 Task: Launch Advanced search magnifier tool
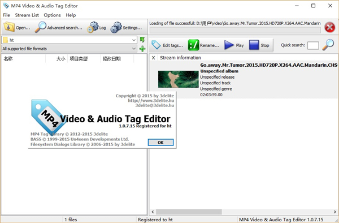[41, 27]
